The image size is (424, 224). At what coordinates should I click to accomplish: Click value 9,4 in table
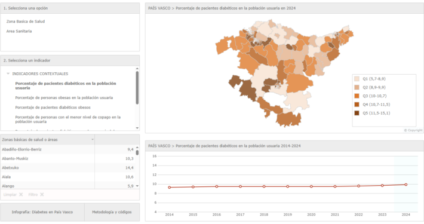click(130, 149)
